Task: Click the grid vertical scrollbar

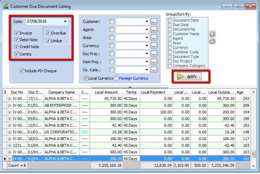Action: click(x=253, y=126)
